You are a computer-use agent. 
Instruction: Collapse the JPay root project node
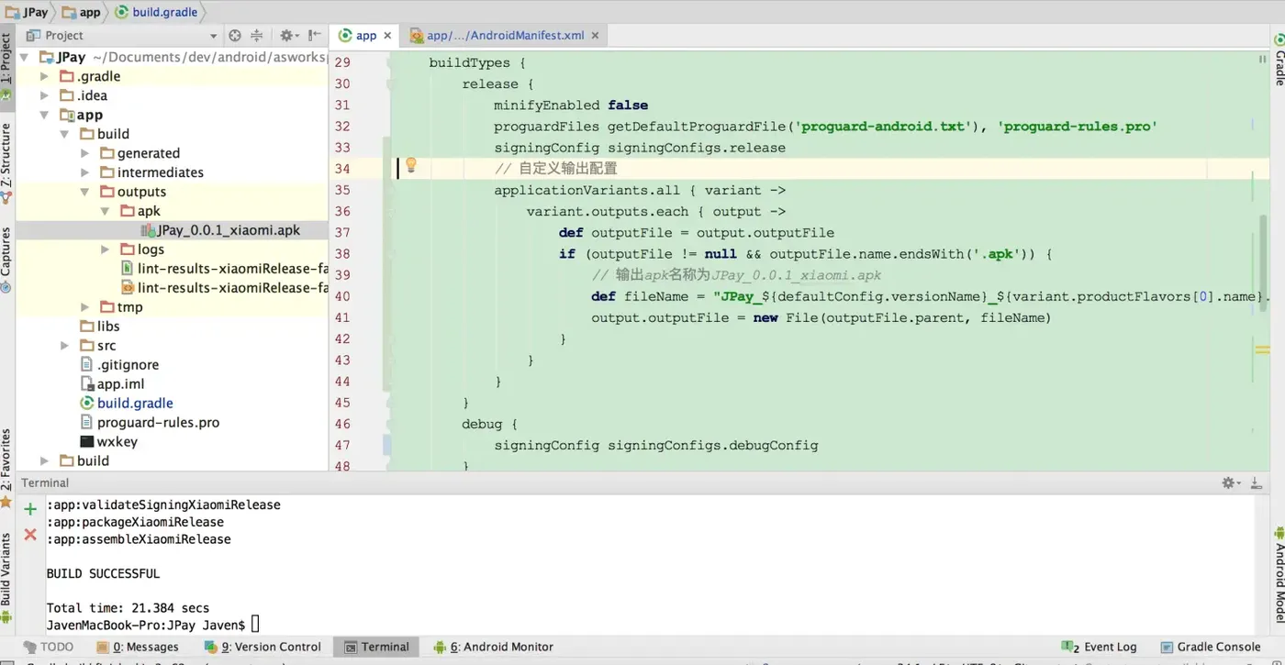point(25,57)
